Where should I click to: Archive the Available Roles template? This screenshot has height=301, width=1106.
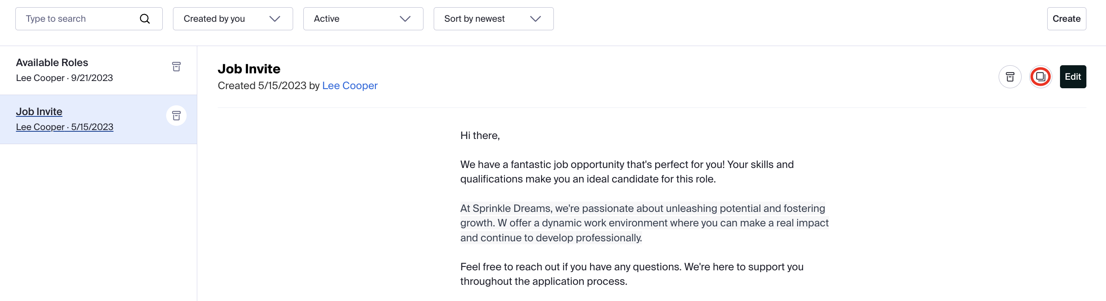tap(176, 67)
